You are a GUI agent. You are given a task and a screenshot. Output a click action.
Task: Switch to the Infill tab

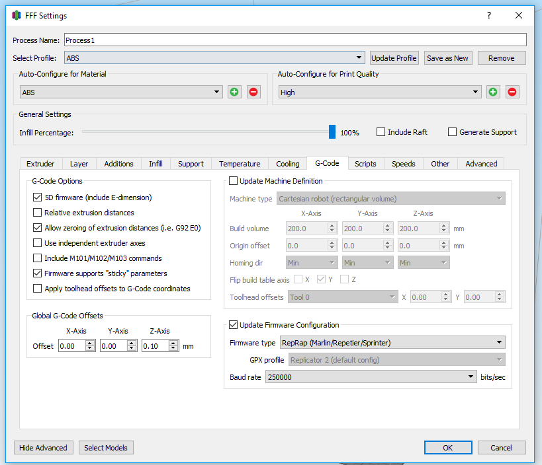pyautogui.click(x=156, y=164)
